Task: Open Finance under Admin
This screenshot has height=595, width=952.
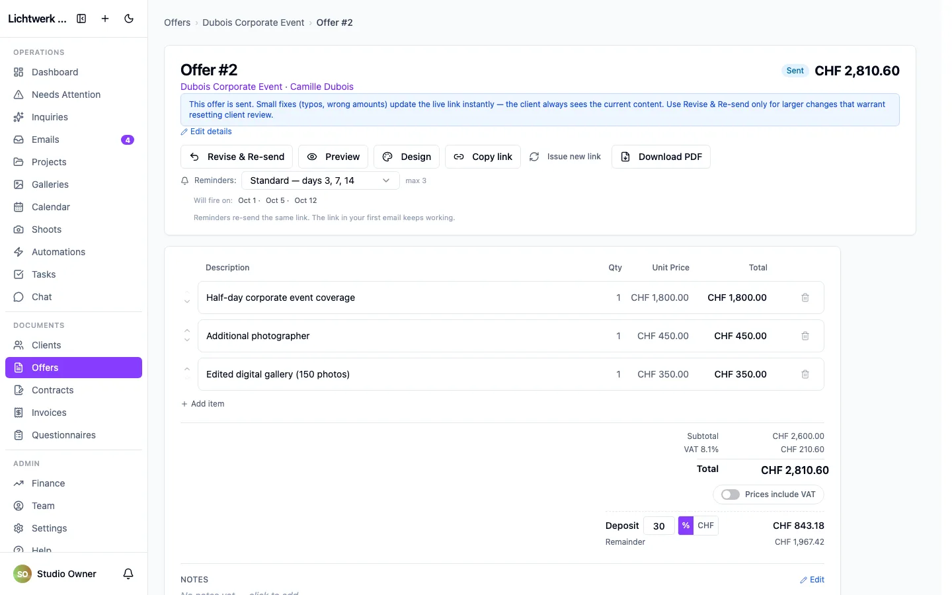Action: (x=73, y=483)
